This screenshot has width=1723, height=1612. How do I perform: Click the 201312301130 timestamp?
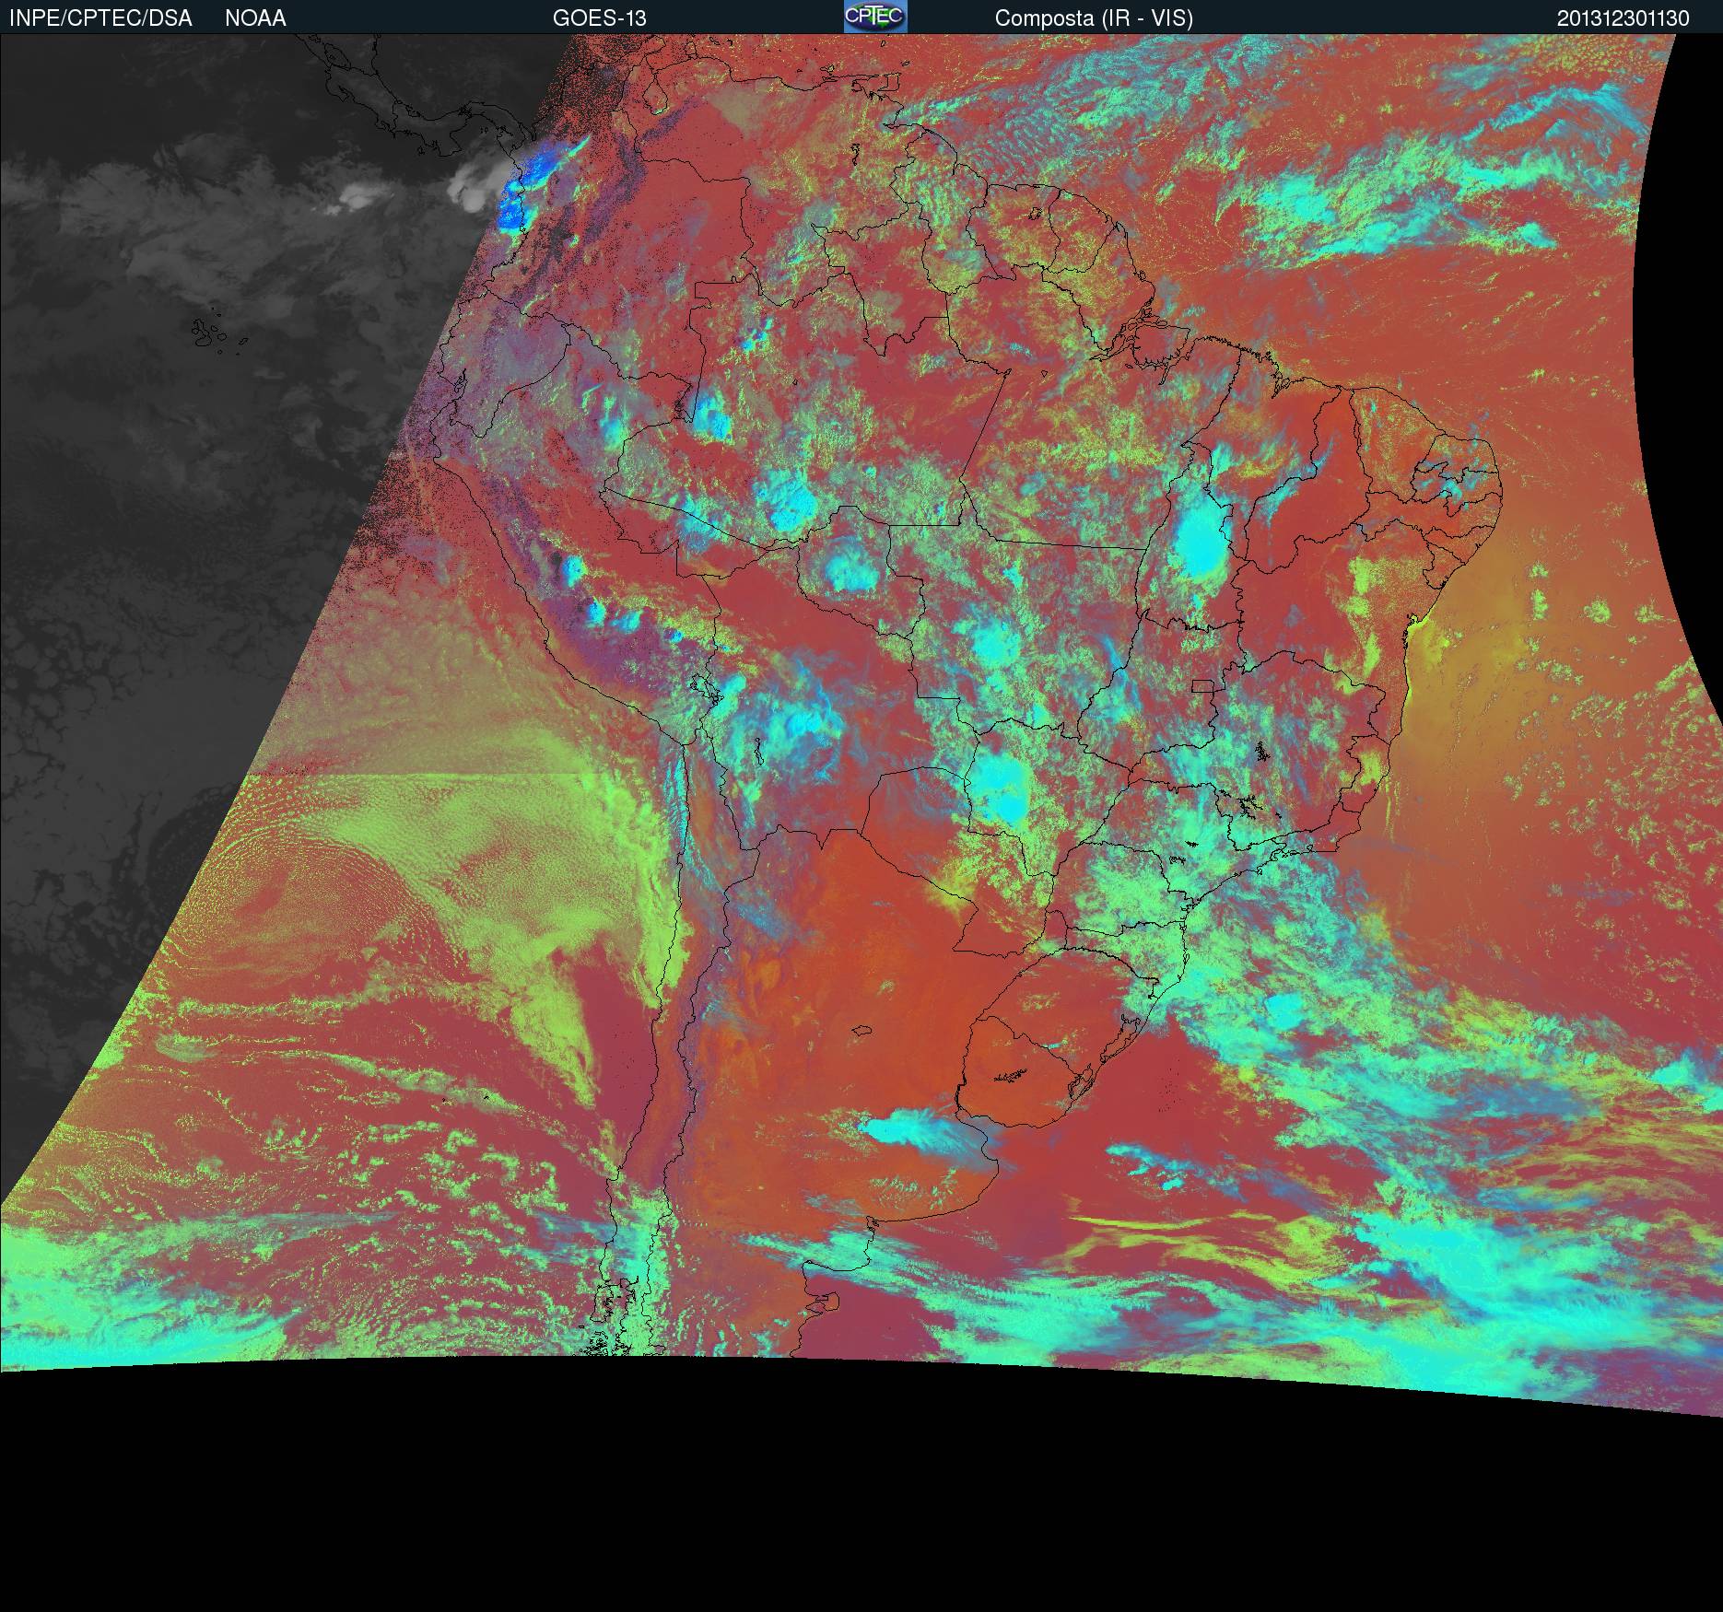tap(1623, 18)
